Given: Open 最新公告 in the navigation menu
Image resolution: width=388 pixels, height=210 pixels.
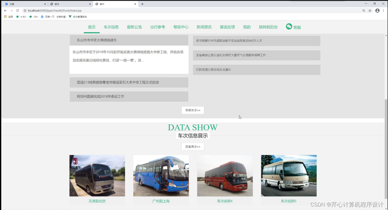Looking at the screenshot, I should pos(134,27).
